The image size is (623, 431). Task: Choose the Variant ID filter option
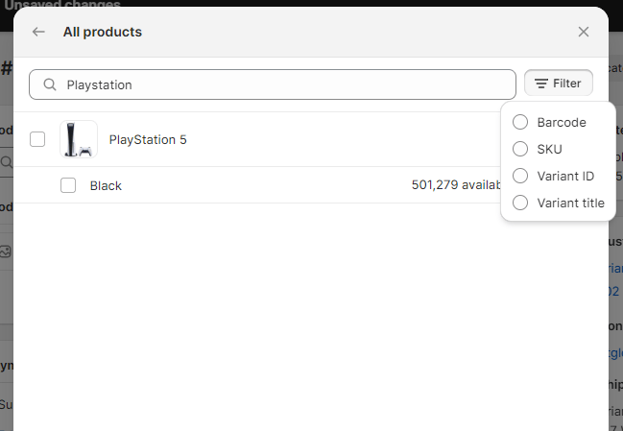point(520,176)
